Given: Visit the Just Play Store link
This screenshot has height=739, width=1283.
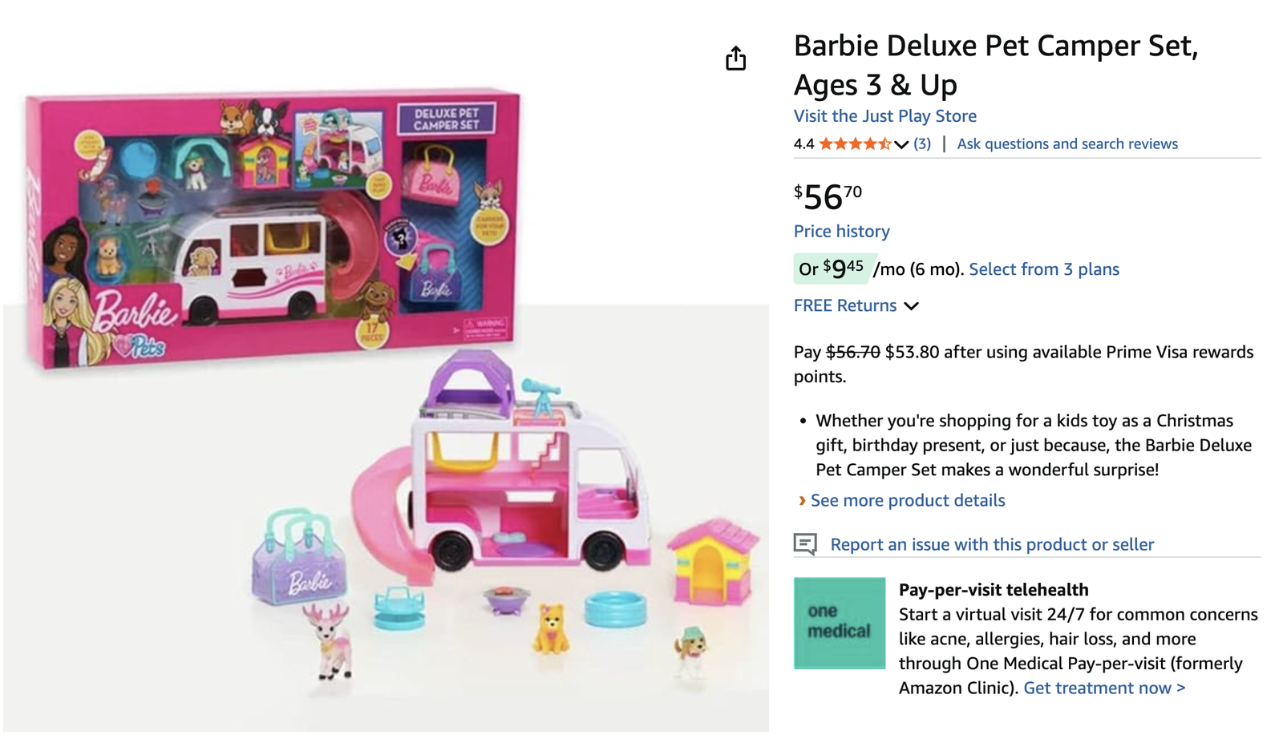Looking at the screenshot, I should [x=884, y=116].
